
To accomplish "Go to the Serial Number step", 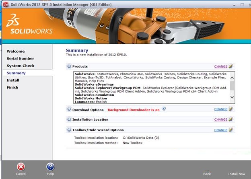I will click(x=21, y=58).
